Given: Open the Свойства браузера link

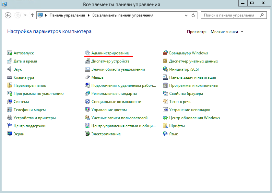Looking at the screenshot, I should point(186,94).
